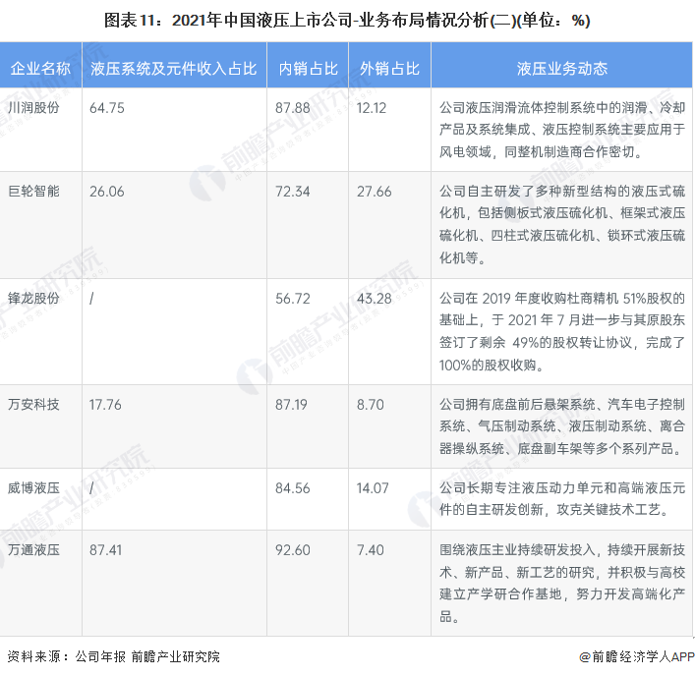Click value 8.70 export share
The width and height of the screenshot is (695, 677).
pyautogui.click(x=371, y=405)
